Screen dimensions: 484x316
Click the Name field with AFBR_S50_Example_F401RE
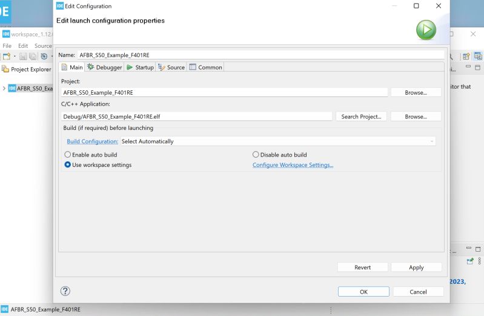click(x=260, y=55)
